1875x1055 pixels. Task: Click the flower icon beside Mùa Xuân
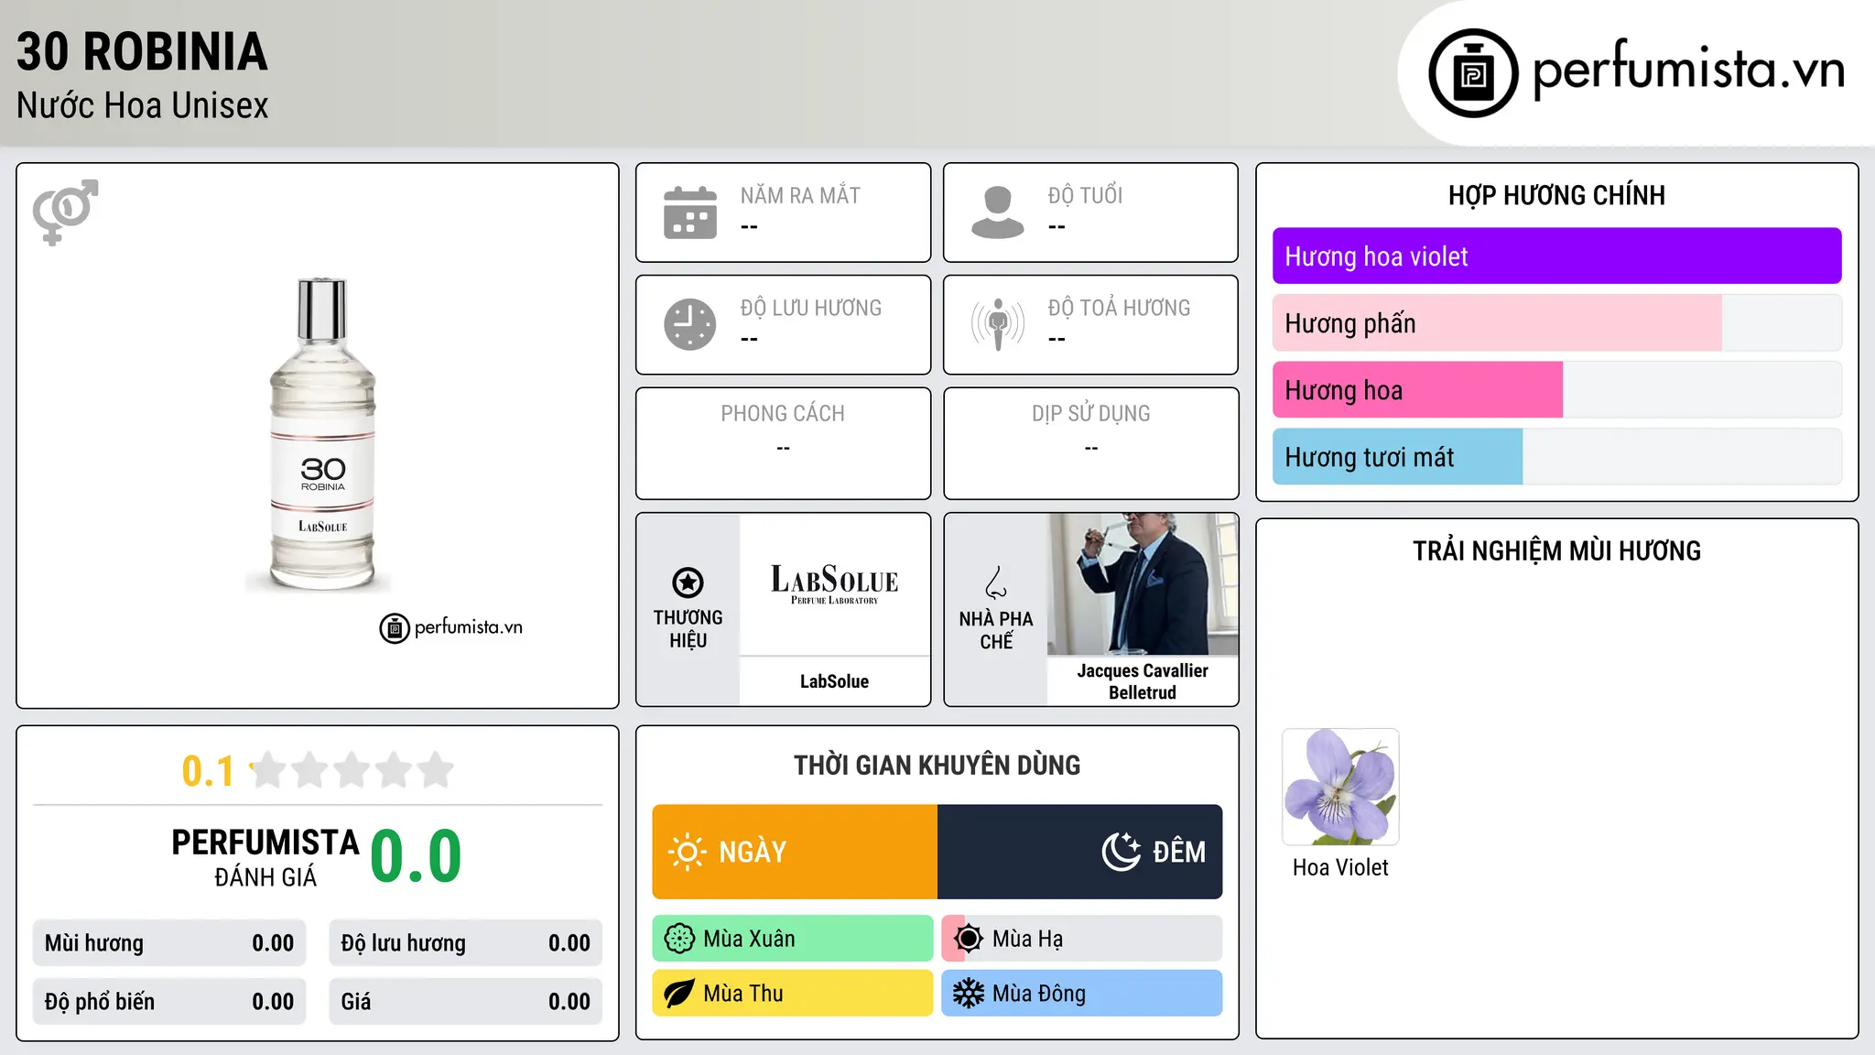pyautogui.click(x=679, y=939)
